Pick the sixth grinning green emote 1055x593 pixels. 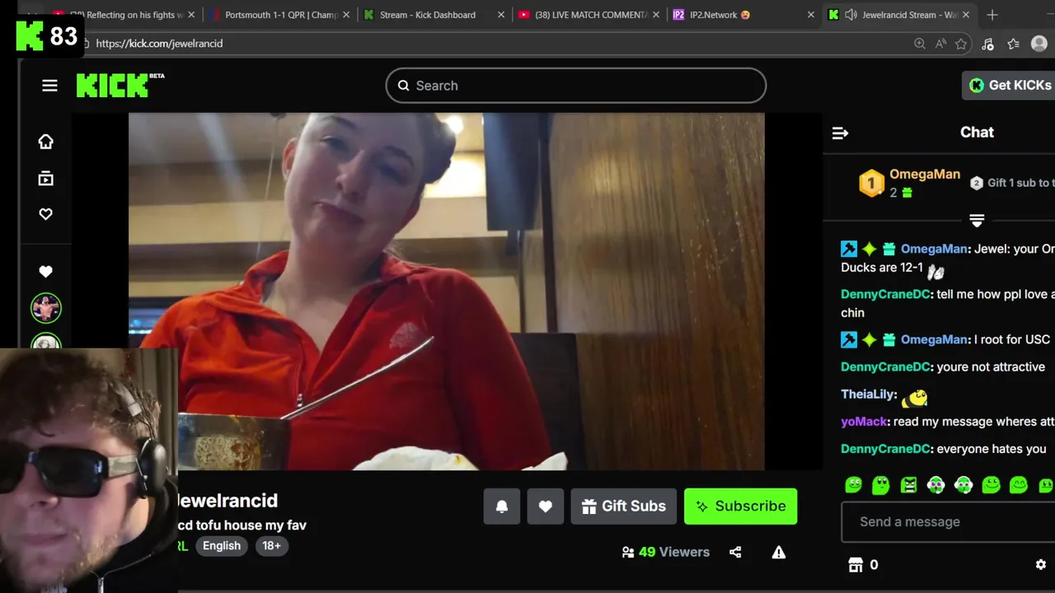click(x=991, y=485)
